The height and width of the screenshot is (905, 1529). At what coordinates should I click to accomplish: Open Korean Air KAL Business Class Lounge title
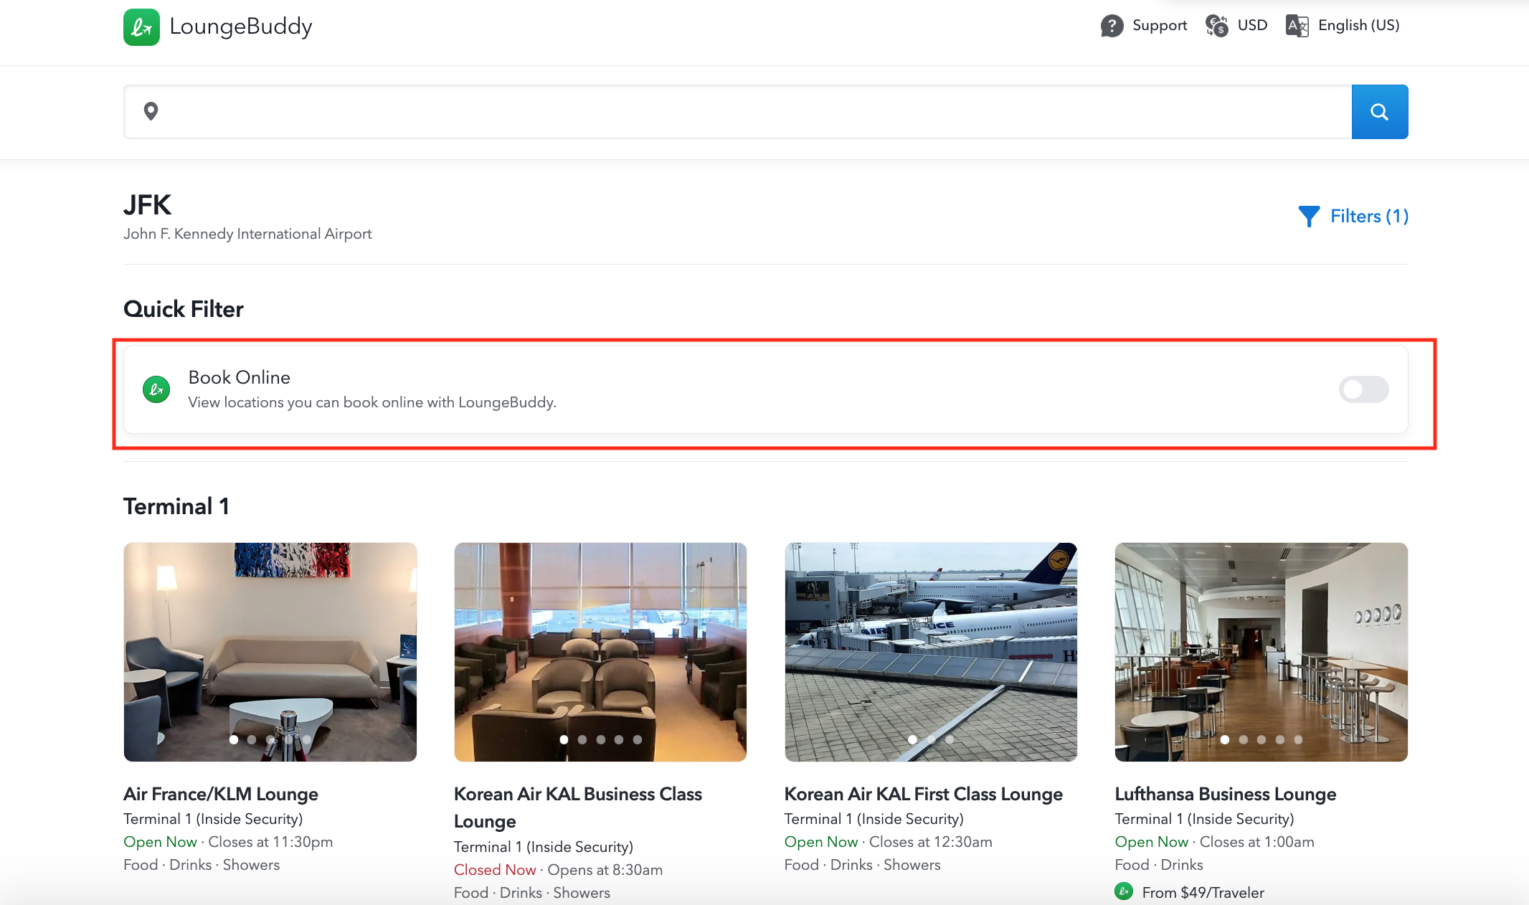(578, 807)
